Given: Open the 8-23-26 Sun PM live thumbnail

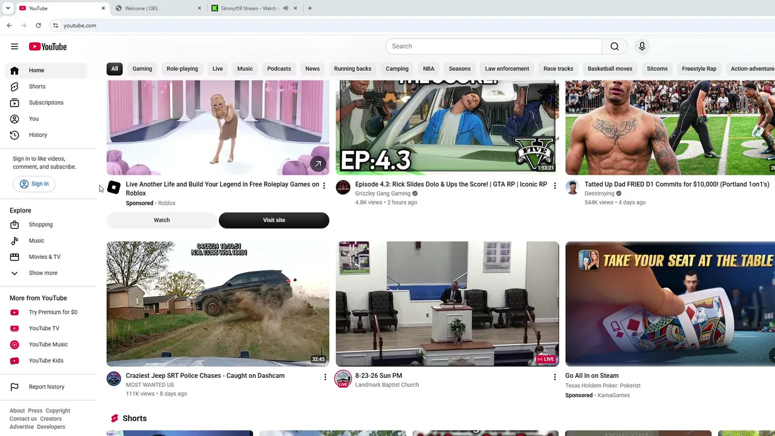Looking at the screenshot, I should pyautogui.click(x=447, y=304).
